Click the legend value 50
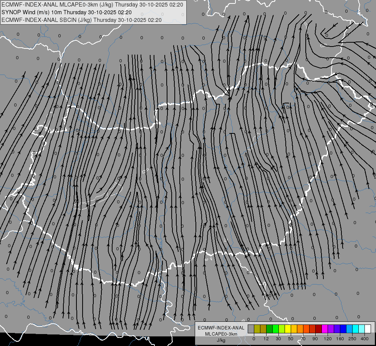Screen dimensions: 376x346 291,339
